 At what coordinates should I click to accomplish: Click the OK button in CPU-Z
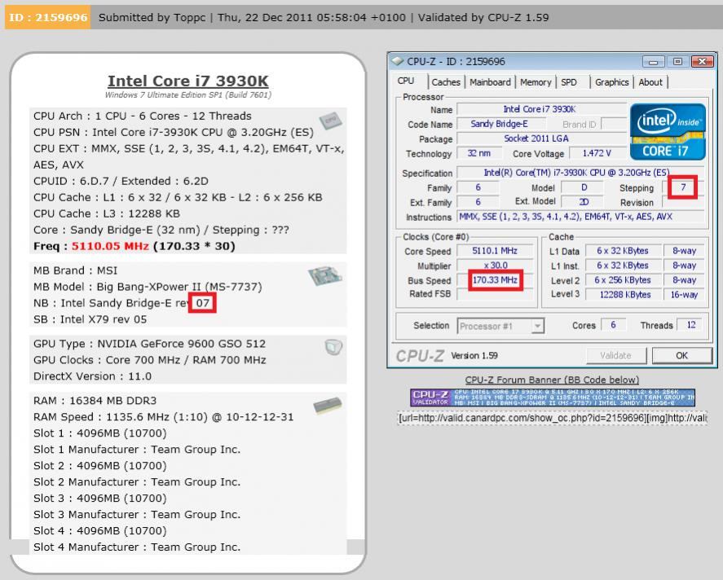pyautogui.click(x=682, y=355)
